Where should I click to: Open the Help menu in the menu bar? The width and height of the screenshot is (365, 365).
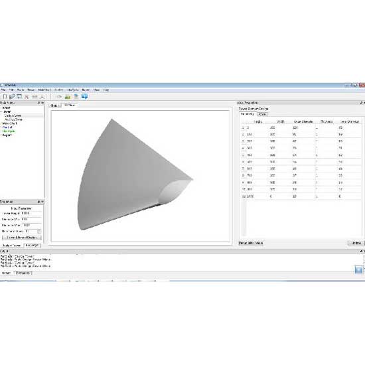[x=106, y=90]
